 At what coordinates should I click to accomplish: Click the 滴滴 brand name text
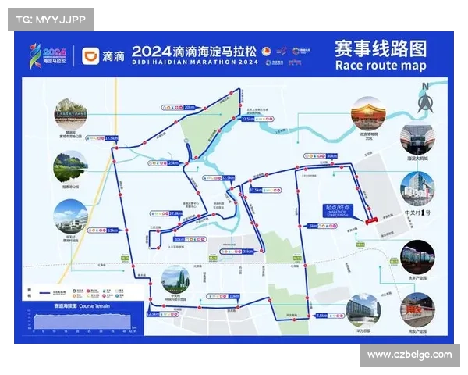coord(113,56)
